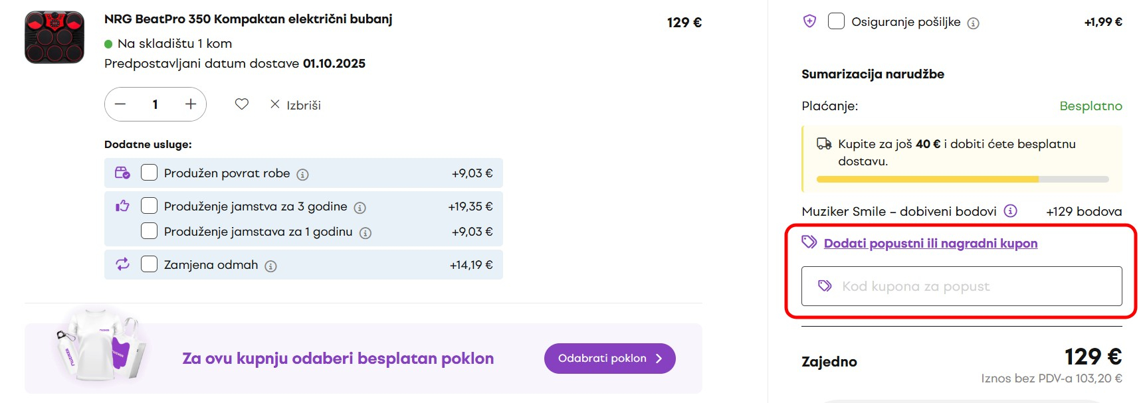Show info for 1-year warranty extension
Viewport: 1145px width, 403px height.
point(365,233)
